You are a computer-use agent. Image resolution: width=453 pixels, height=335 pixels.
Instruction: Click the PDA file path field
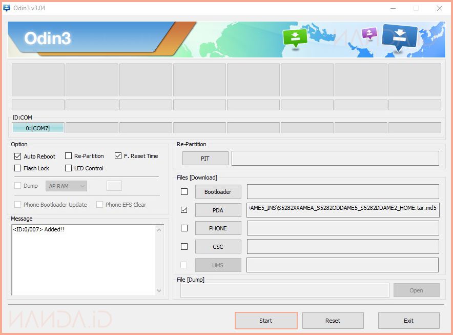342,210
